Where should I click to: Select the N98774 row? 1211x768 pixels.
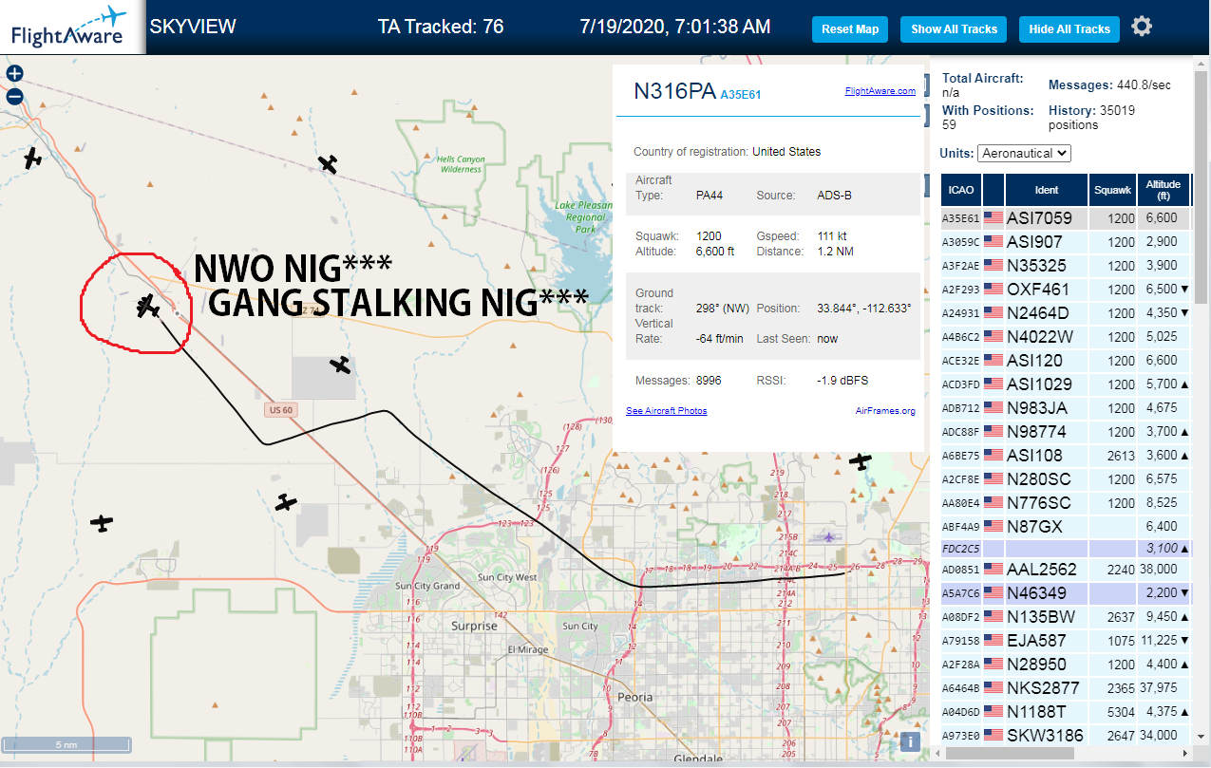1066,432
